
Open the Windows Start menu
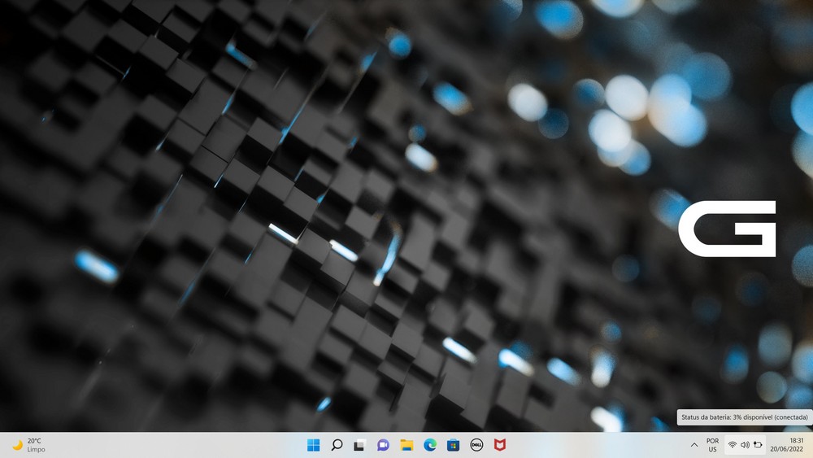[x=313, y=445]
